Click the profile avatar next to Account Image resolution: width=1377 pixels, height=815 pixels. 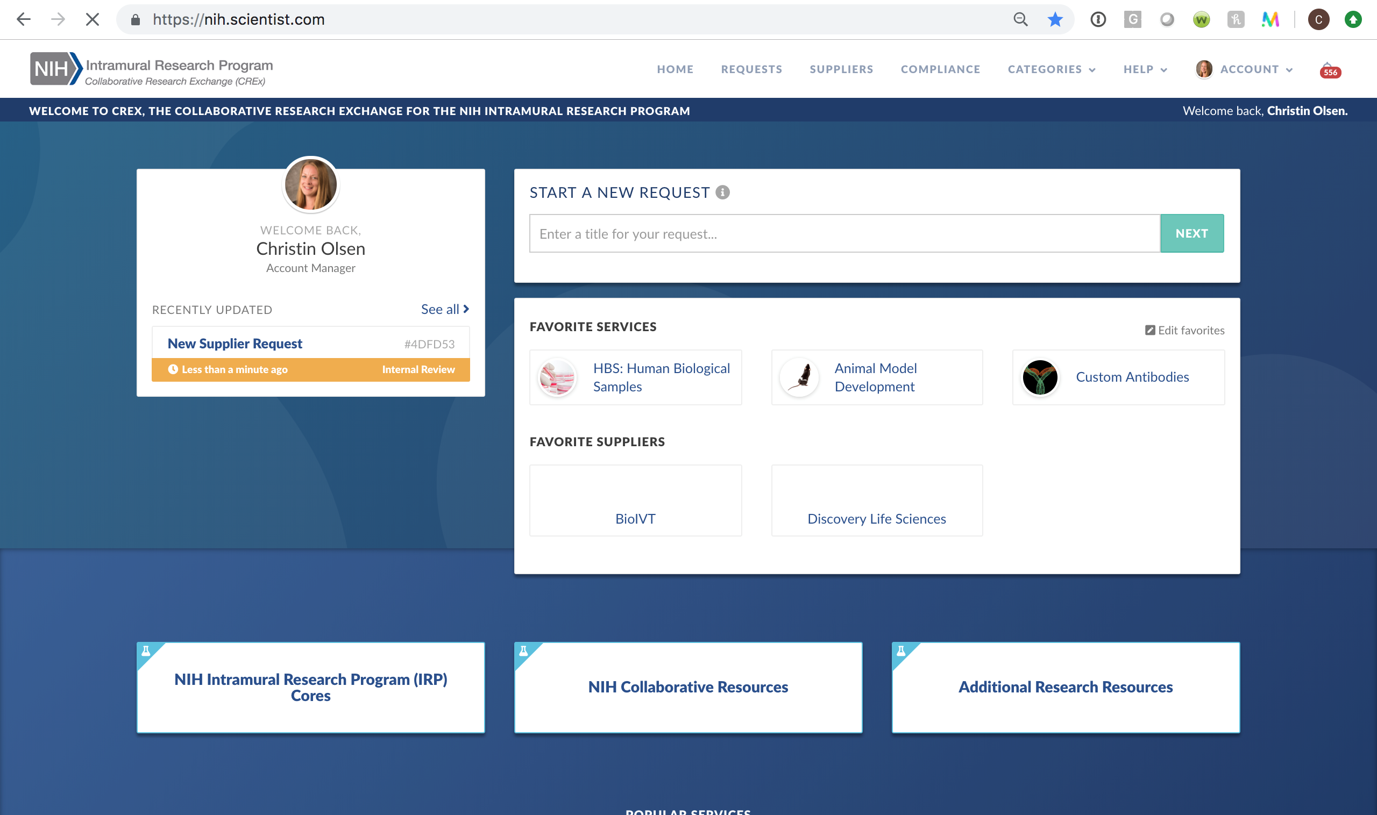pos(1203,69)
